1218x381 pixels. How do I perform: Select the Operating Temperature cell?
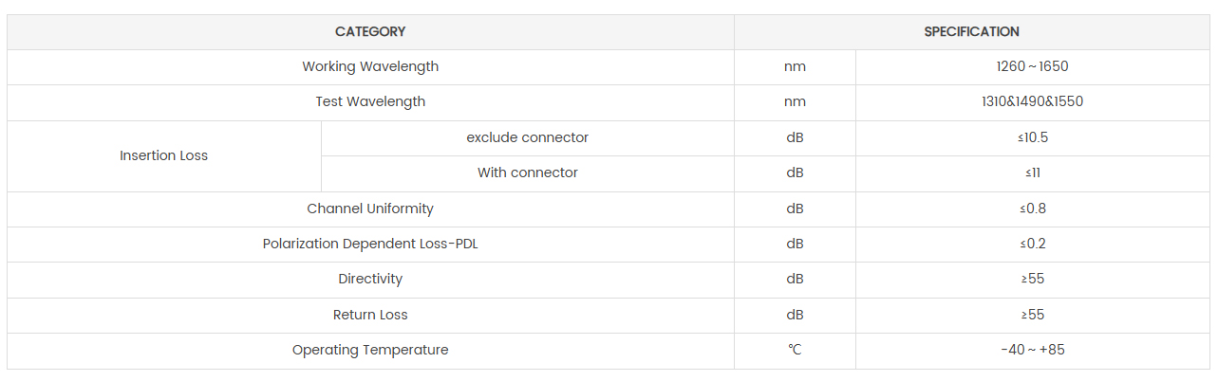point(370,351)
